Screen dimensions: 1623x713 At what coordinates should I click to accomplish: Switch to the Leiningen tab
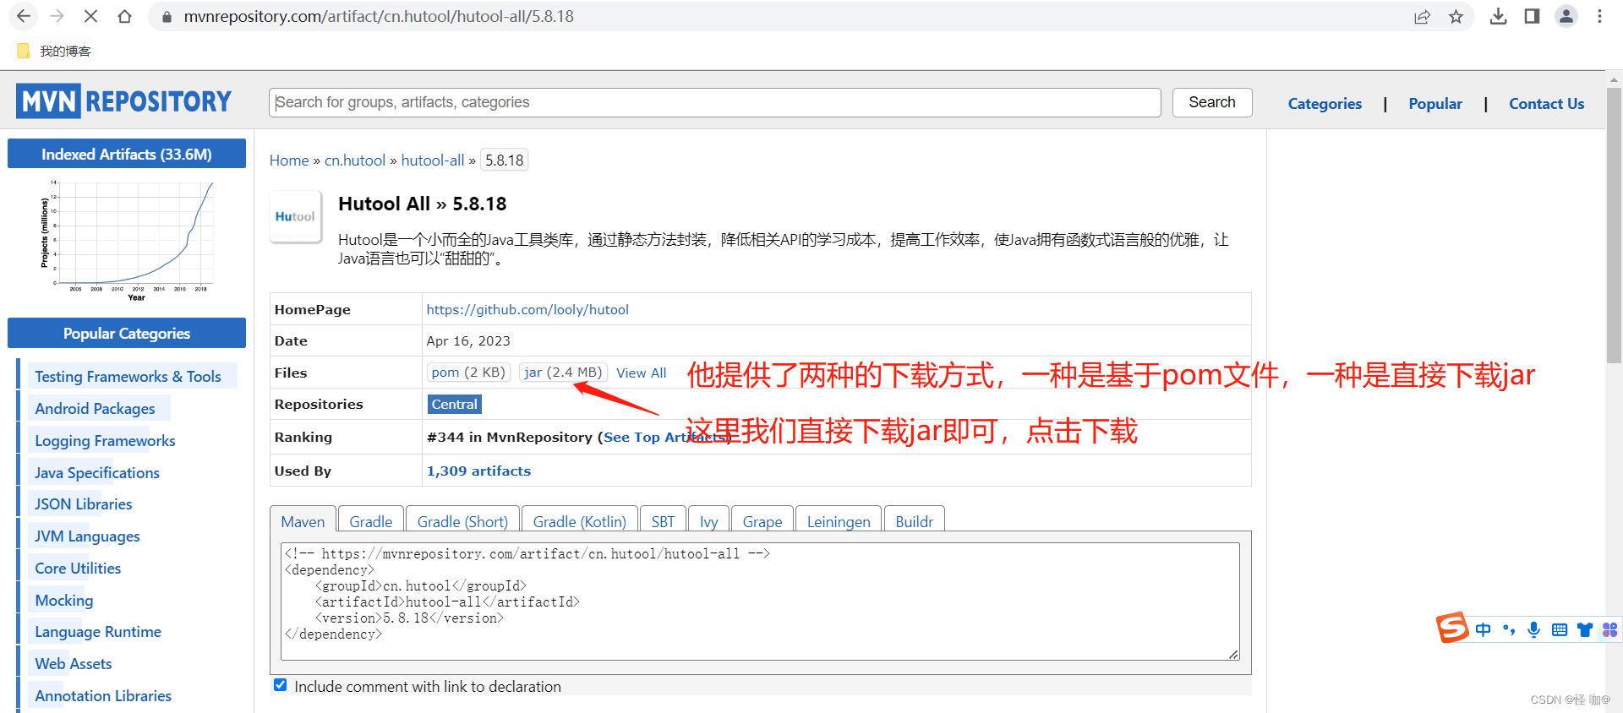[x=839, y=521]
